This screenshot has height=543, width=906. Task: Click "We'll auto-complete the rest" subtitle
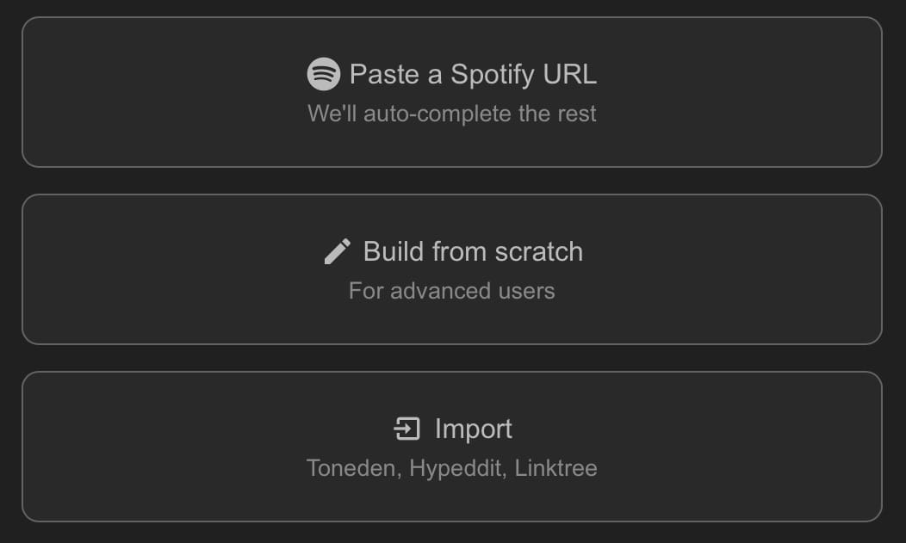(x=452, y=114)
